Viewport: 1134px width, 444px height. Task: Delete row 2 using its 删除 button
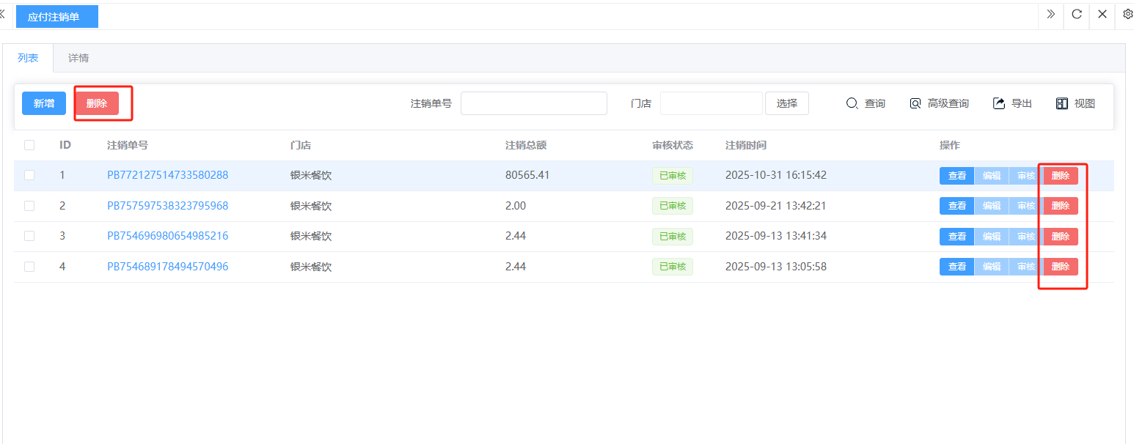point(1060,206)
